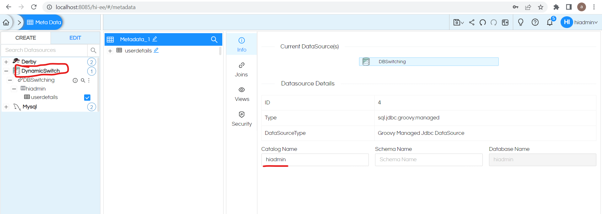Open the save dropdown icon in toolbar
The image size is (602, 214).
tap(459, 22)
